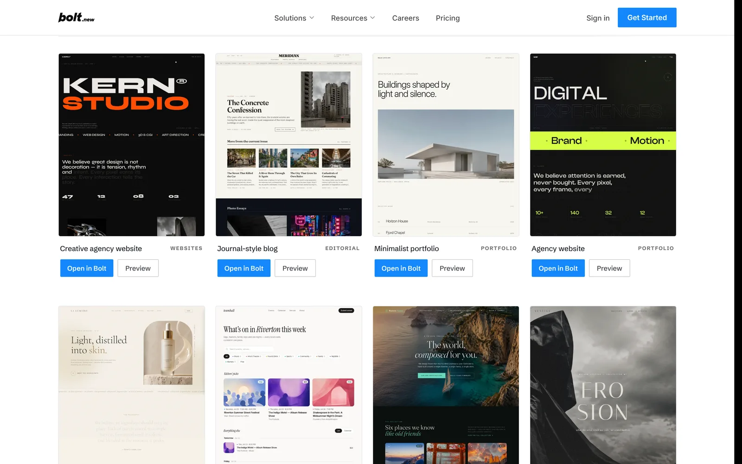Preview the Minimalist portfolio template
The image size is (742, 464).
pyautogui.click(x=452, y=268)
